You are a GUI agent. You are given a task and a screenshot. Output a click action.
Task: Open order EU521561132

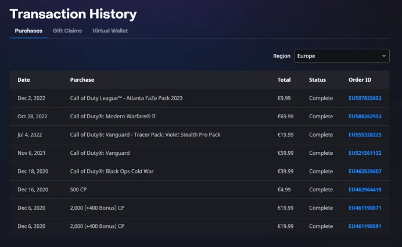click(x=365, y=153)
